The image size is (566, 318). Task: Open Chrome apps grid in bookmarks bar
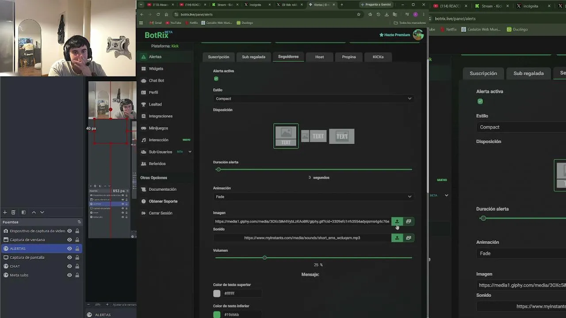point(141,23)
